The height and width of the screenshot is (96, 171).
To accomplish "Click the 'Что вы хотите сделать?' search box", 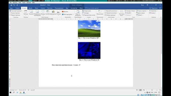I will [x=92, y=8].
